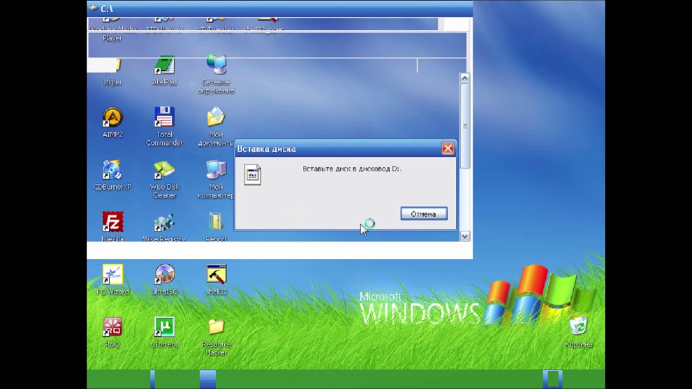The image size is (692, 389).
Task: Click the scrollbar up arrow in C:\ window
Action: 464,78
